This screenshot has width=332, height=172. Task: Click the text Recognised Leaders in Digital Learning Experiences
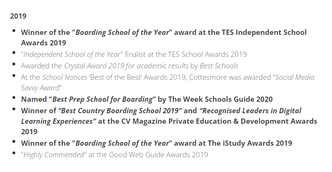point(161,116)
